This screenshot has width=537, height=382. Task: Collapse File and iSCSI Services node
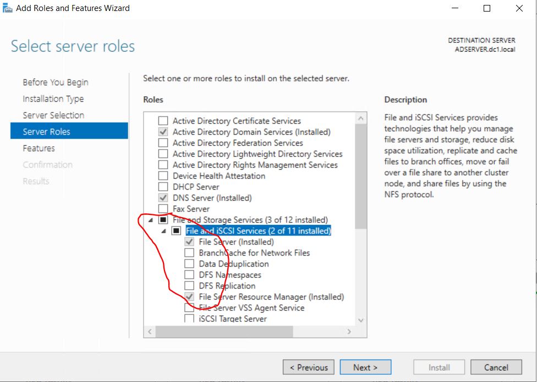tap(163, 231)
